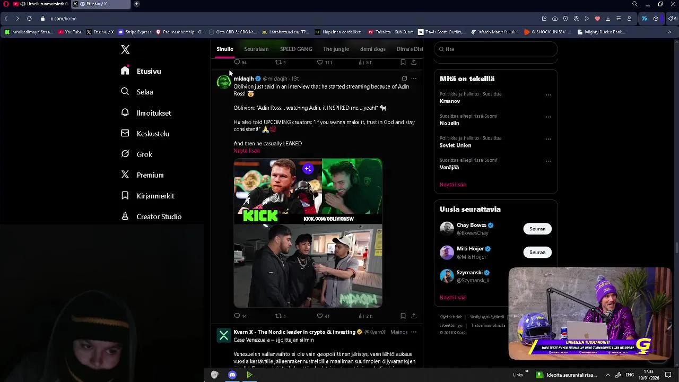The image size is (679, 382).
Task: Open more options for Venäjää trend
Action: pos(549,161)
